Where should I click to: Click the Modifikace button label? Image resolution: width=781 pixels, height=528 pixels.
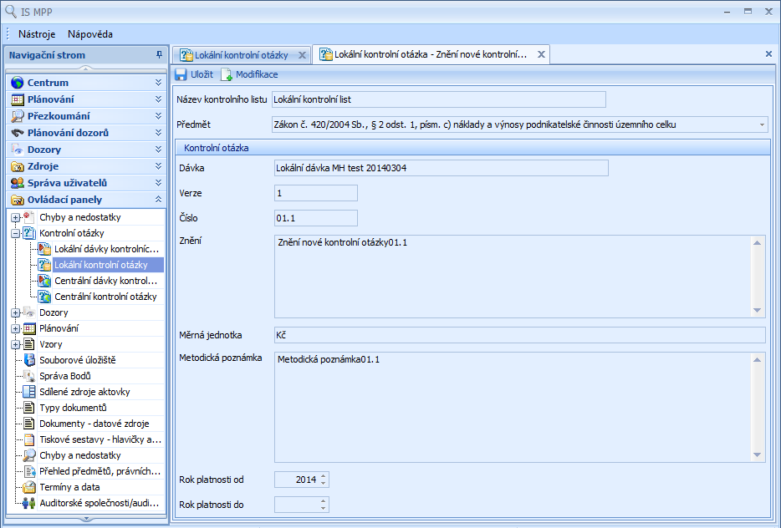point(257,74)
